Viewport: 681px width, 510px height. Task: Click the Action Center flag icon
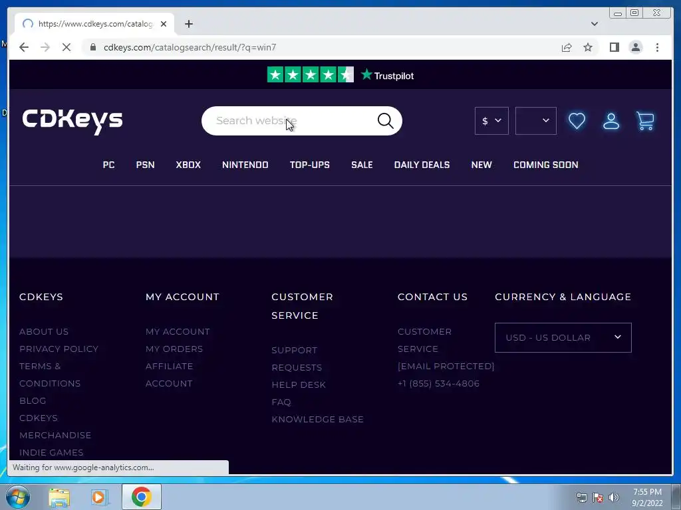598,497
